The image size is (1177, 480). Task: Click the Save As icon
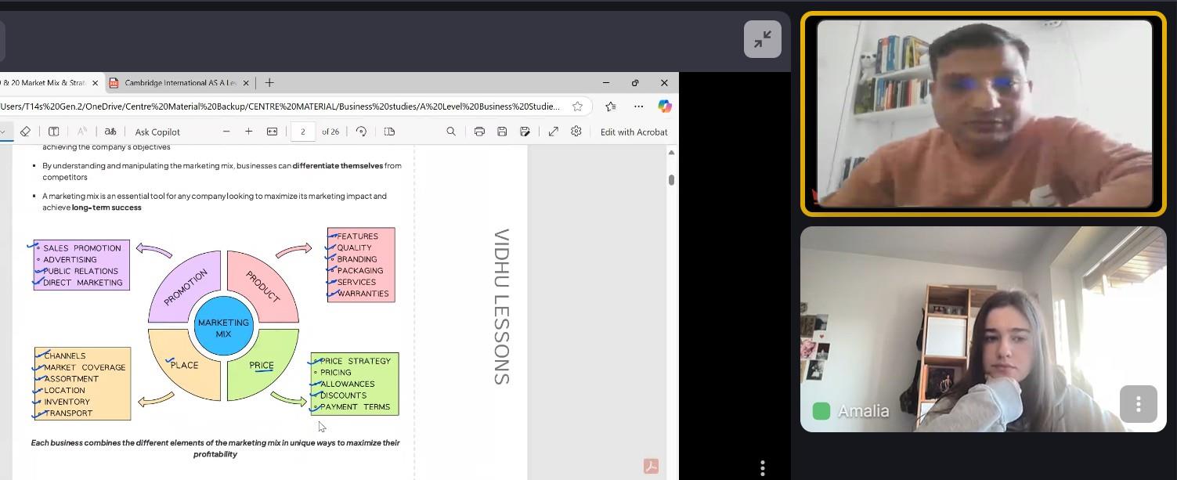click(525, 132)
